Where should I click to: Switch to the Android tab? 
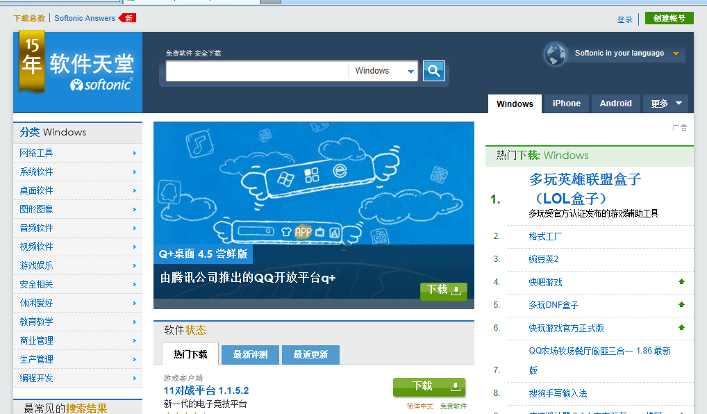tap(616, 104)
